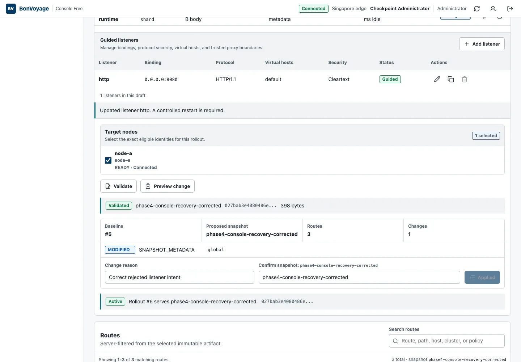Click the 1 listeners in this draft text
The height and width of the screenshot is (362, 521).
[x=123, y=96]
